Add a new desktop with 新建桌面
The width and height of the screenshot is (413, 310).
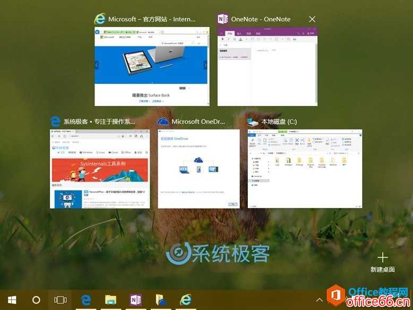click(382, 262)
